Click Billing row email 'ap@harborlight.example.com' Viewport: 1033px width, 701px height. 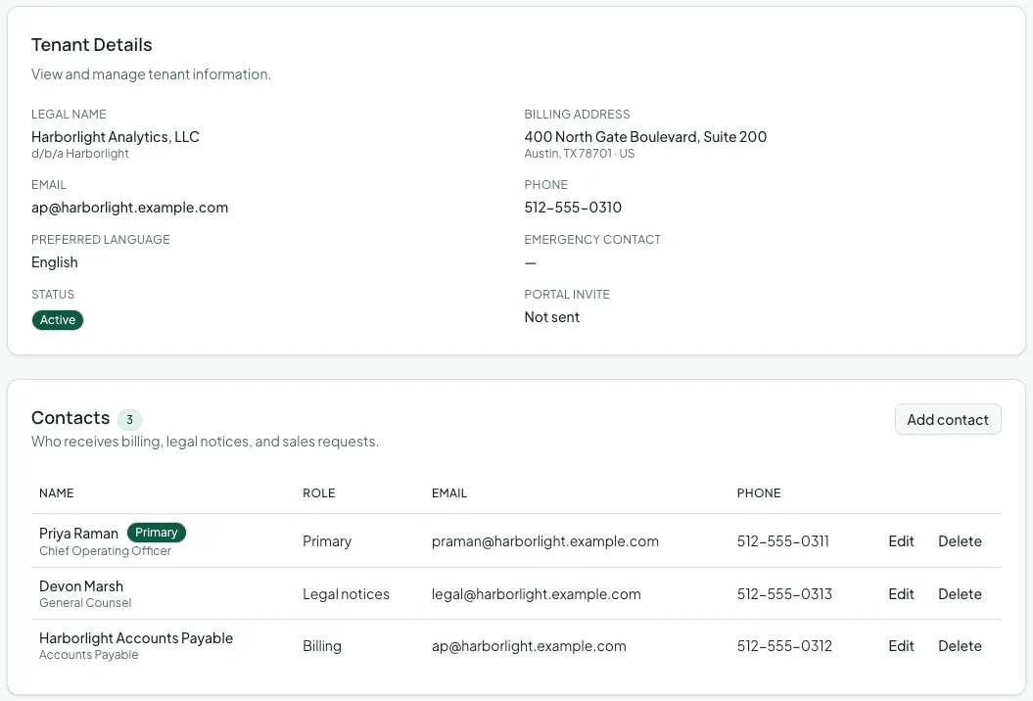tap(529, 646)
